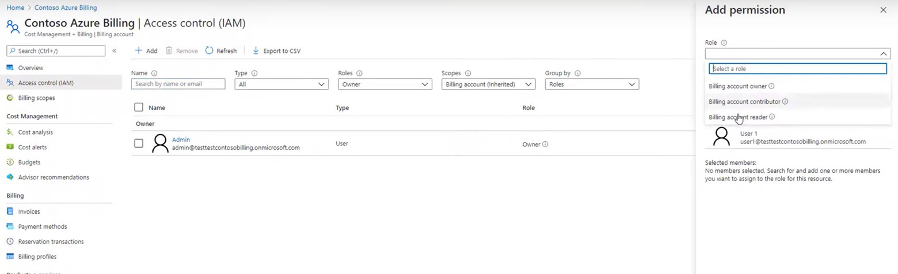Click the sidebar Search (Ctrl+/) box
Image resolution: width=898 pixels, height=274 pixels.
tap(56, 51)
